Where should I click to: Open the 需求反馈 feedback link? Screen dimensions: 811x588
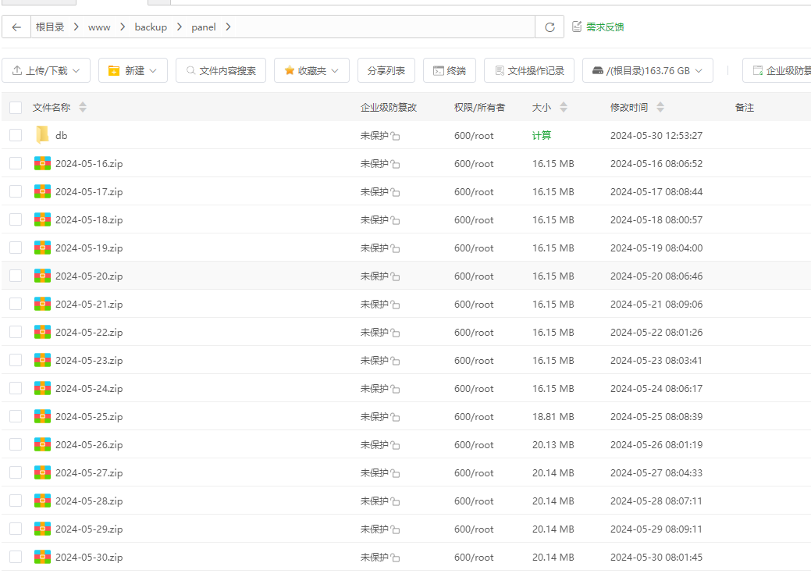point(598,27)
